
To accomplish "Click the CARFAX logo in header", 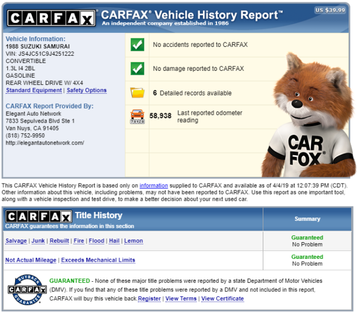I will [x=51, y=18].
